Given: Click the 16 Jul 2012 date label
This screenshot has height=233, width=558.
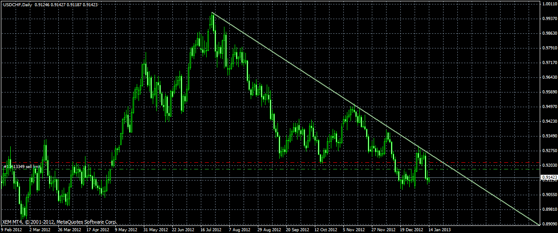Looking at the screenshot, I should tap(212, 230).
